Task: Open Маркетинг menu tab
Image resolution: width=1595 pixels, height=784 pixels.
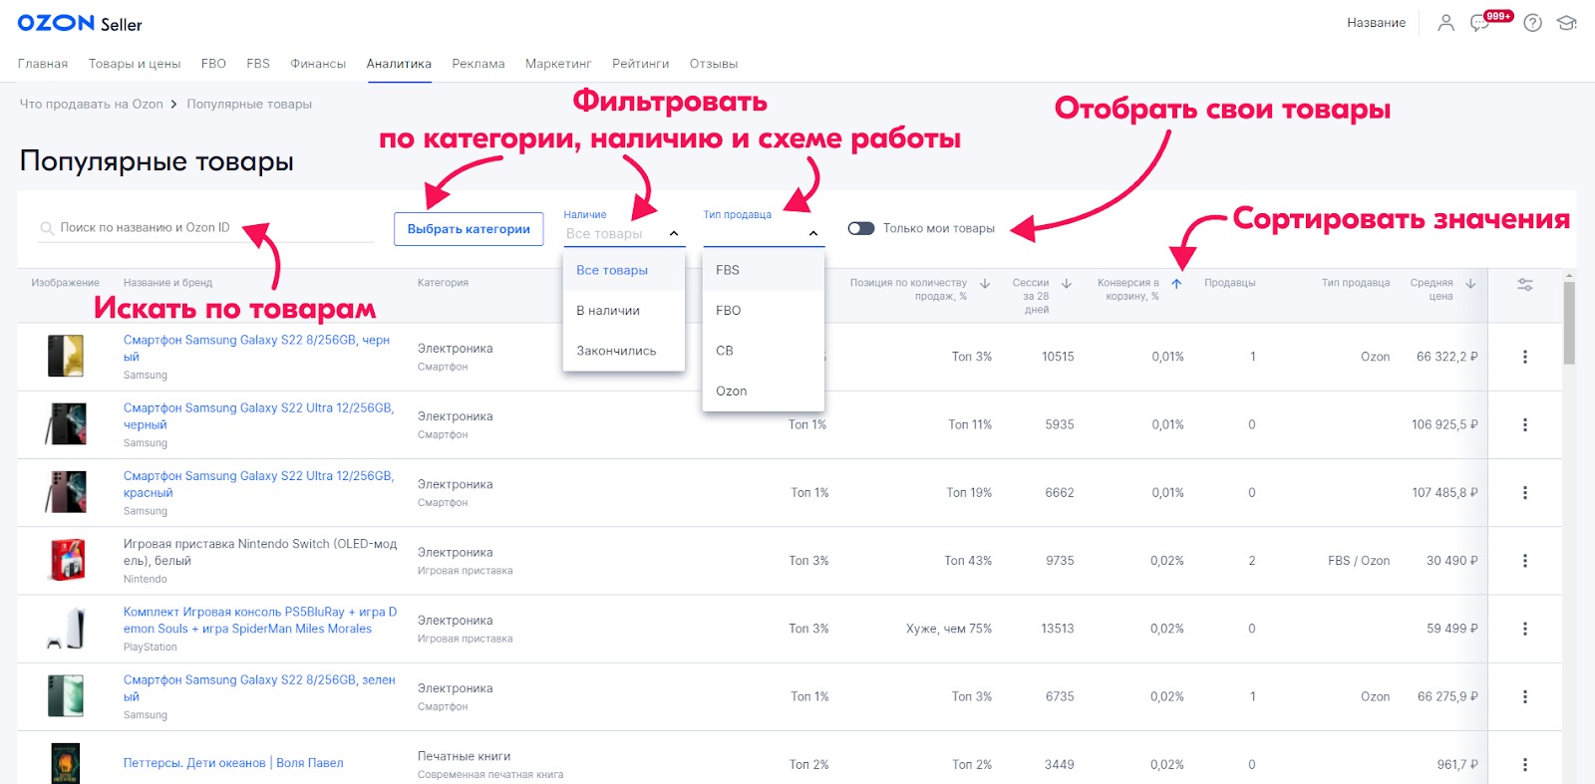Action: point(558,64)
